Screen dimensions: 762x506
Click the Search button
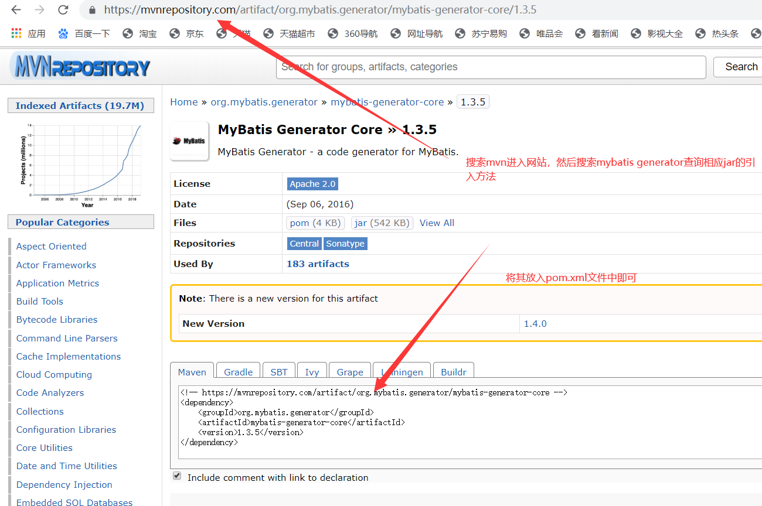(739, 67)
